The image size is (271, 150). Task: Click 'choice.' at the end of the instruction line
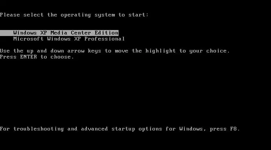(x=218, y=51)
